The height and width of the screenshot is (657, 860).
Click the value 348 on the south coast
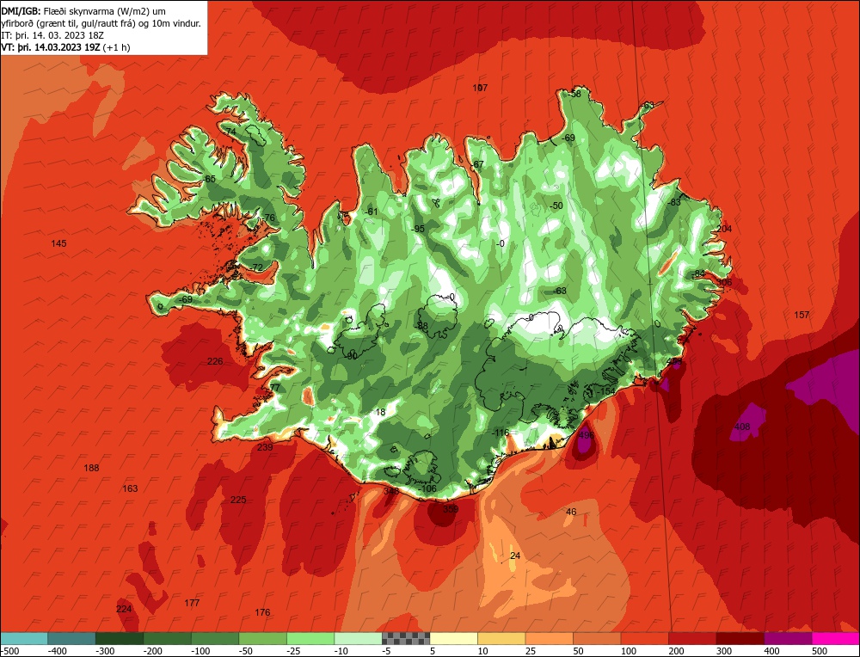point(391,491)
